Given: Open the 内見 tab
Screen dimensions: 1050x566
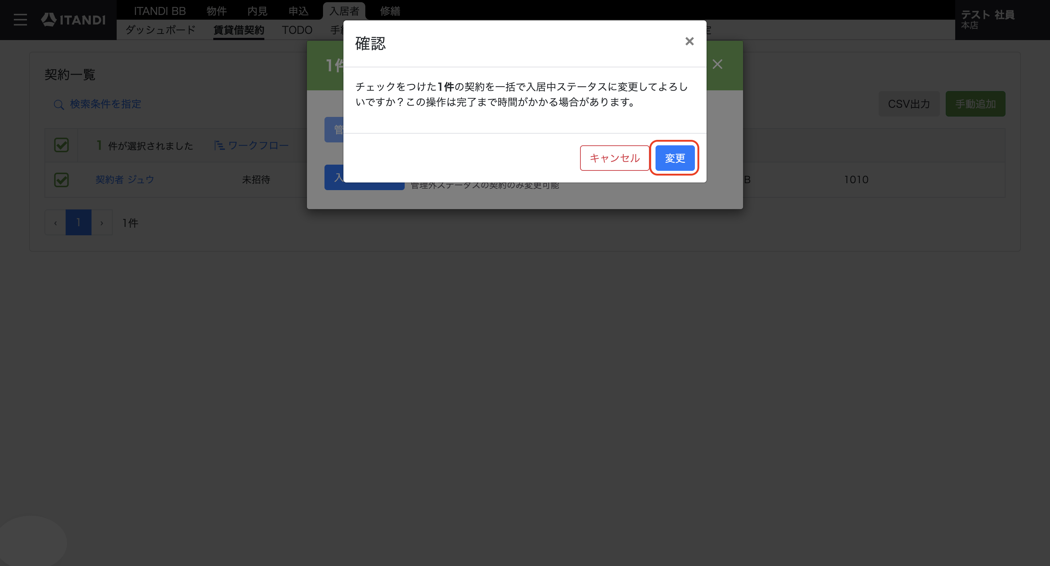Looking at the screenshot, I should click(x=257, y=11).
